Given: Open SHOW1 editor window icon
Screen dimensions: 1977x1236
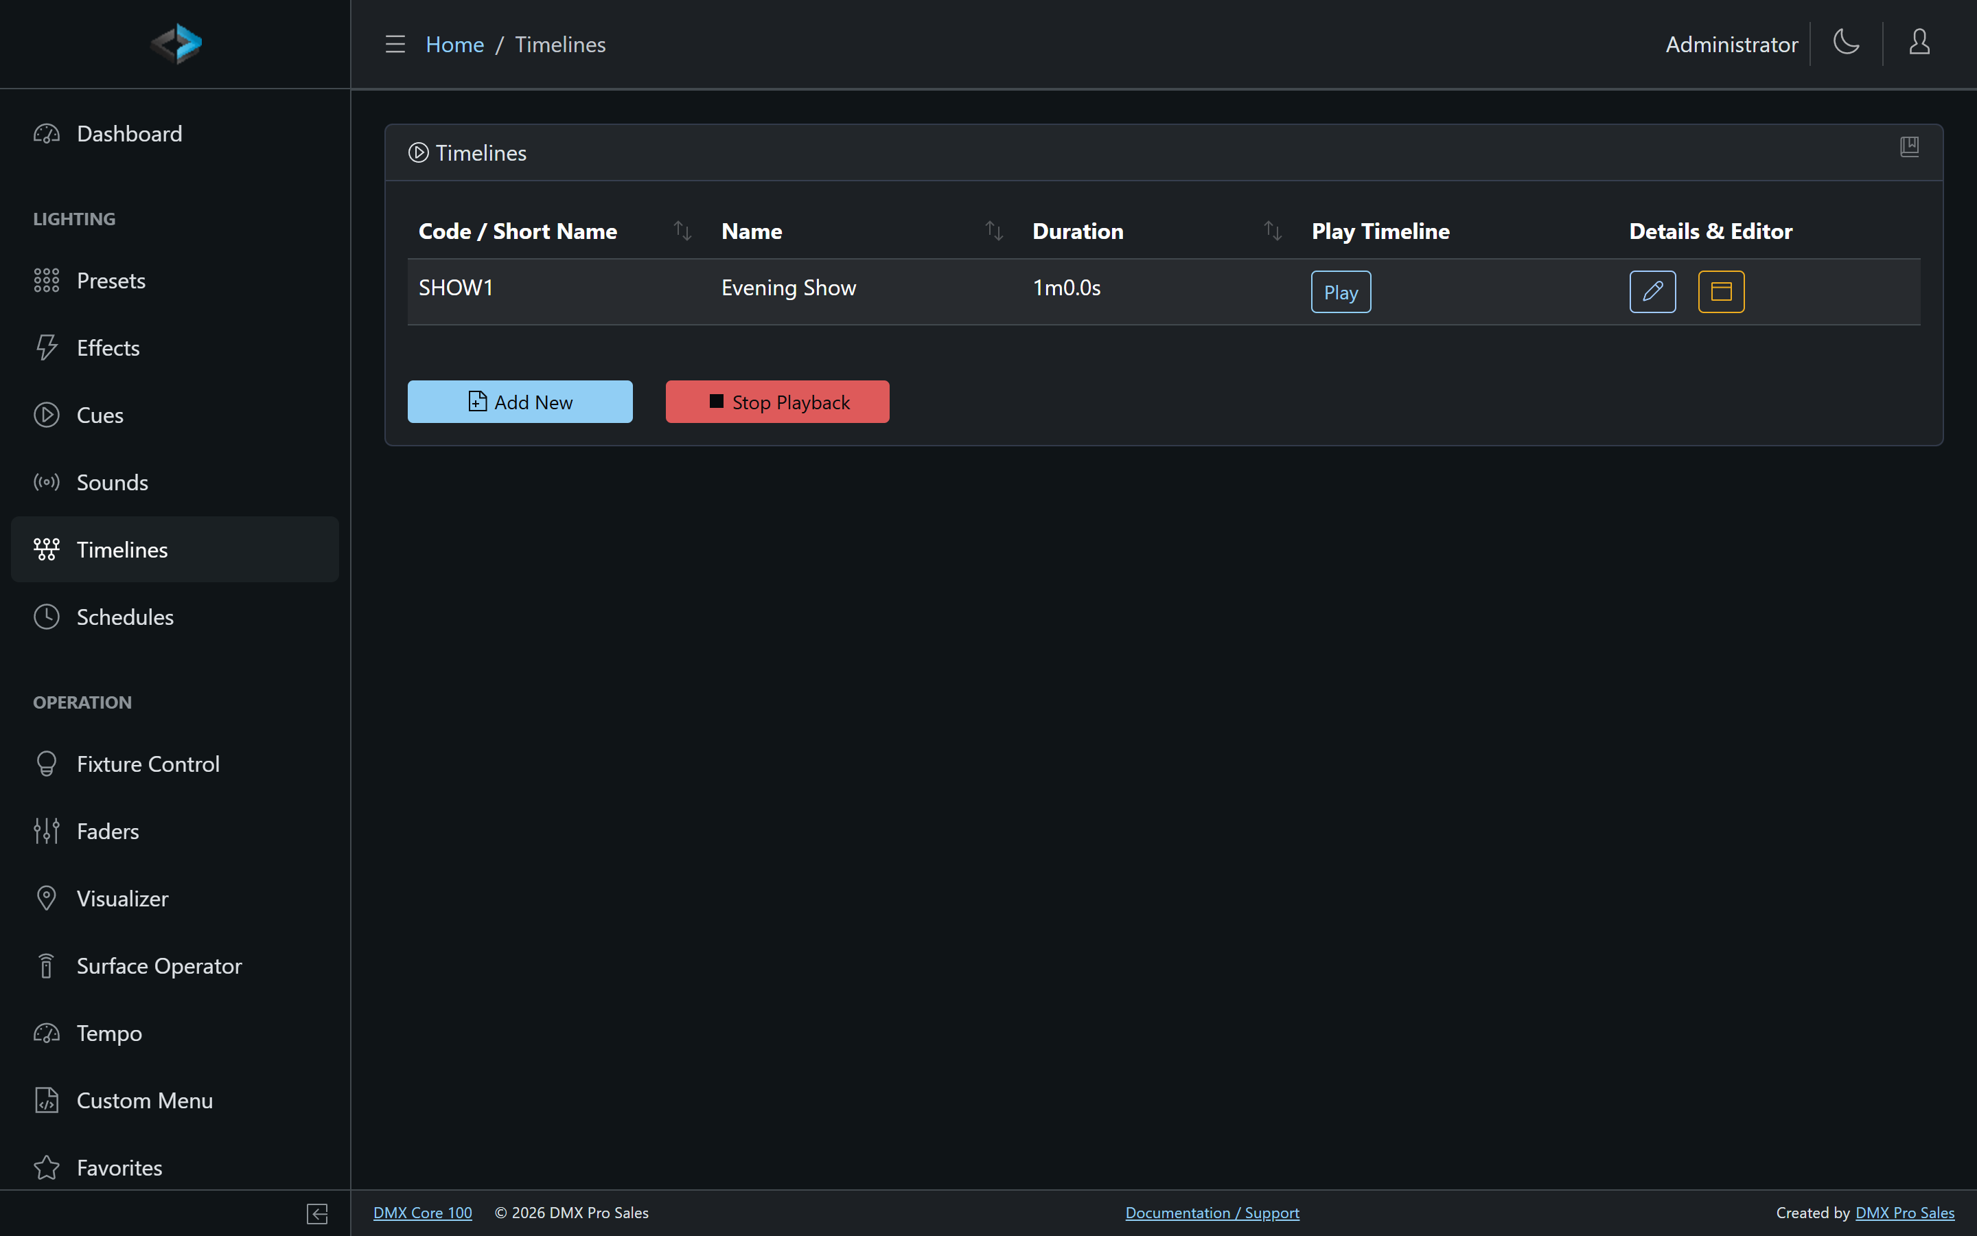Looking at the screenshot, I should [1720, 292].
